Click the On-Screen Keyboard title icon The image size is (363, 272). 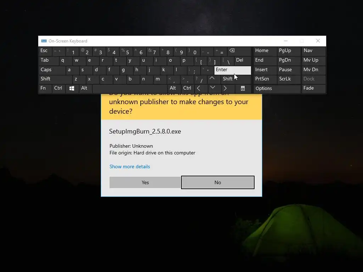(x=44, y=41)
